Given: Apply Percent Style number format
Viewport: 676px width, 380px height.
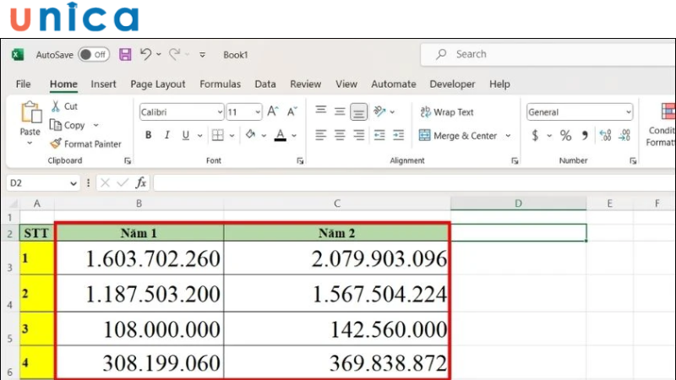Looking at the screenshot, I should click(565, 135).
